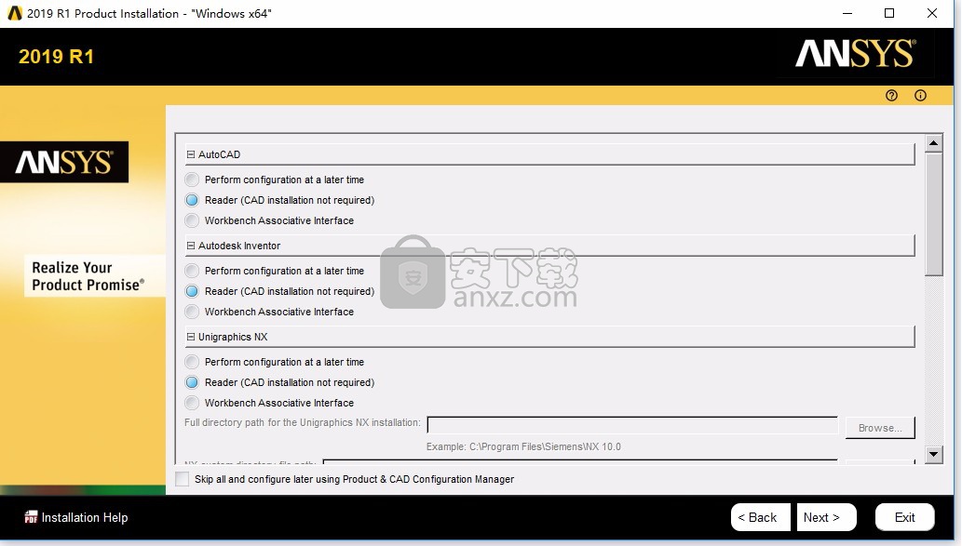The image size is (962, 546).
Task: Select AutoCAD 'Perform configuration at a later time'
Action: (x=192, y=180)
